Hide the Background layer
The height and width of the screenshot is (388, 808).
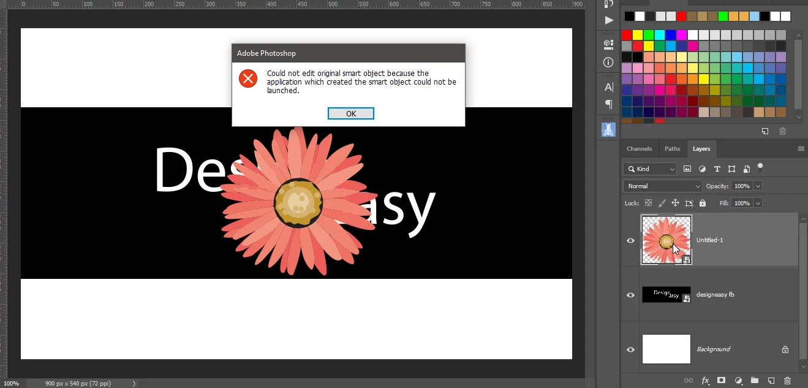click(630, 349)
